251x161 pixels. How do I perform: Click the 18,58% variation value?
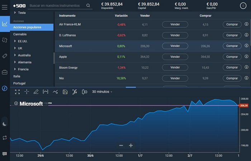point(121,78)
